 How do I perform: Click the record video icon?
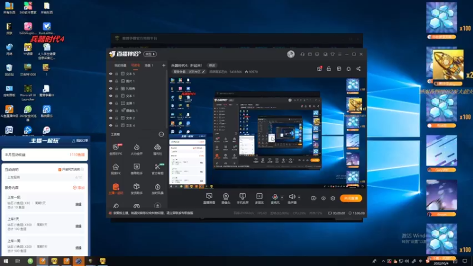pos(314,198)
